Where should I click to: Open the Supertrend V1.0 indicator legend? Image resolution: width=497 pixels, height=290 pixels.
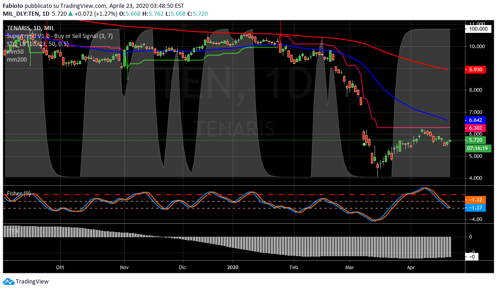pos(59,36)
